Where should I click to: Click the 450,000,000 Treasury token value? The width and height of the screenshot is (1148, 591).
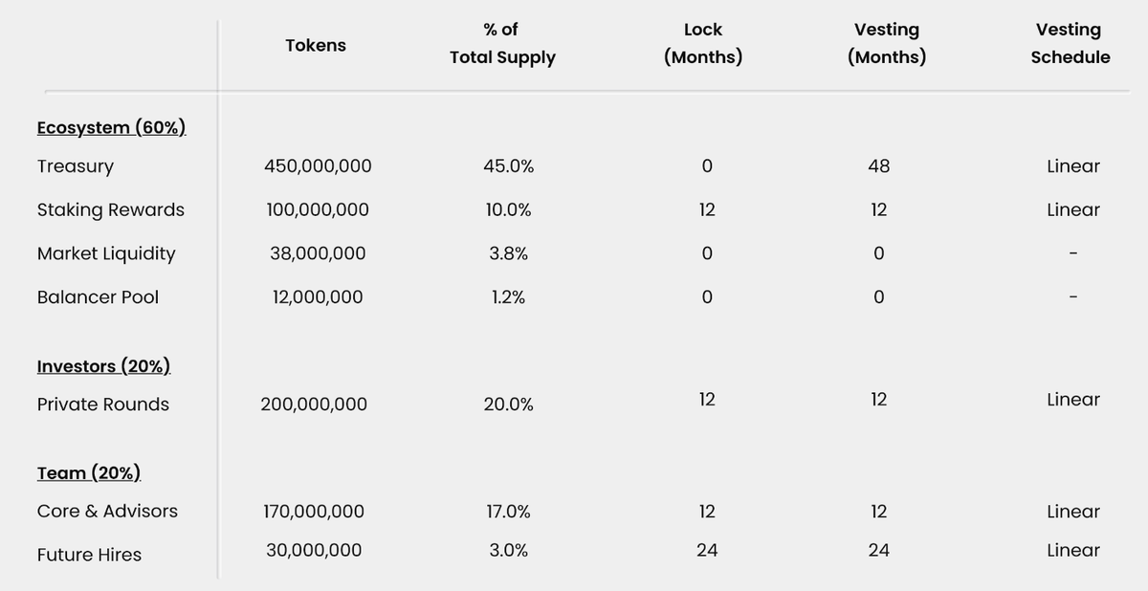click(x=318, y=166)
